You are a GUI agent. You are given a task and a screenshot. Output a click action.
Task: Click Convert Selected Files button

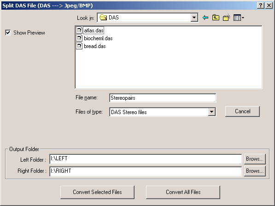[x=97, y=192]
